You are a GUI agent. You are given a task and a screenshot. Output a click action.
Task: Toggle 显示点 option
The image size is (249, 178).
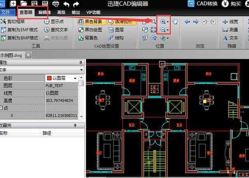pos(54,21)
